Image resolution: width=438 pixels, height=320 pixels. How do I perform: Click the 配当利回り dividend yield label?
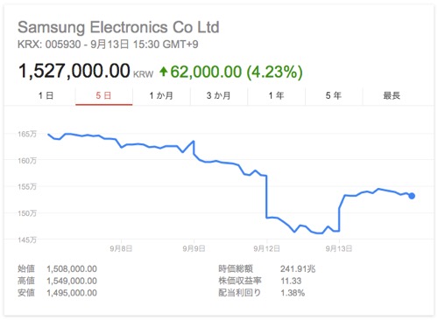pos(239,293)
